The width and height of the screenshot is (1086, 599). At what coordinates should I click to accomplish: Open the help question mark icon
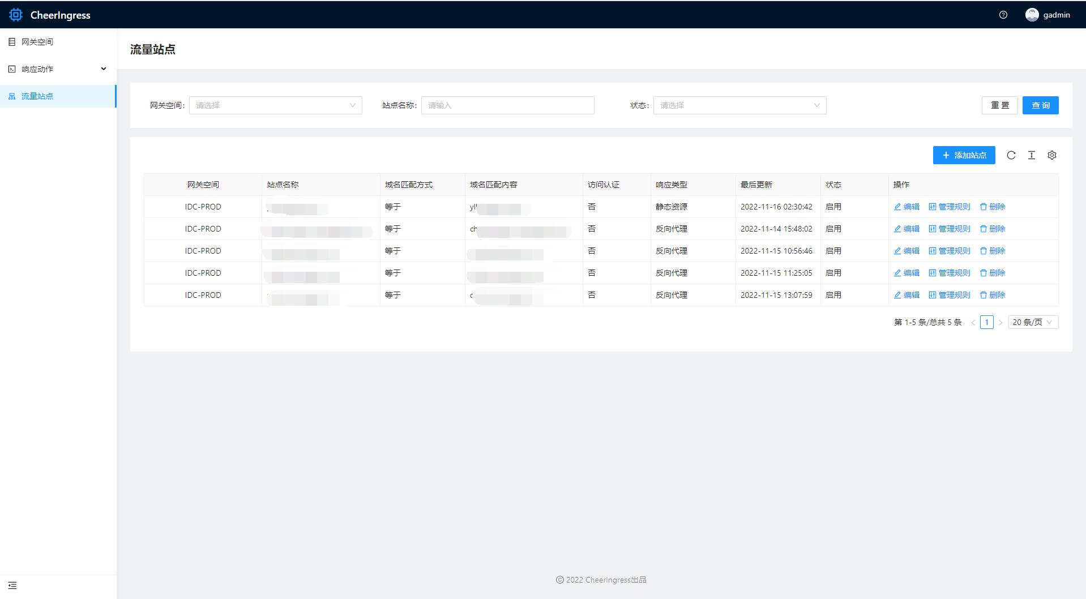1003,15
